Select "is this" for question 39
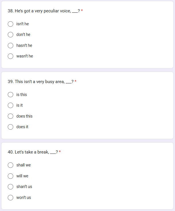 [x=11, y=95]
